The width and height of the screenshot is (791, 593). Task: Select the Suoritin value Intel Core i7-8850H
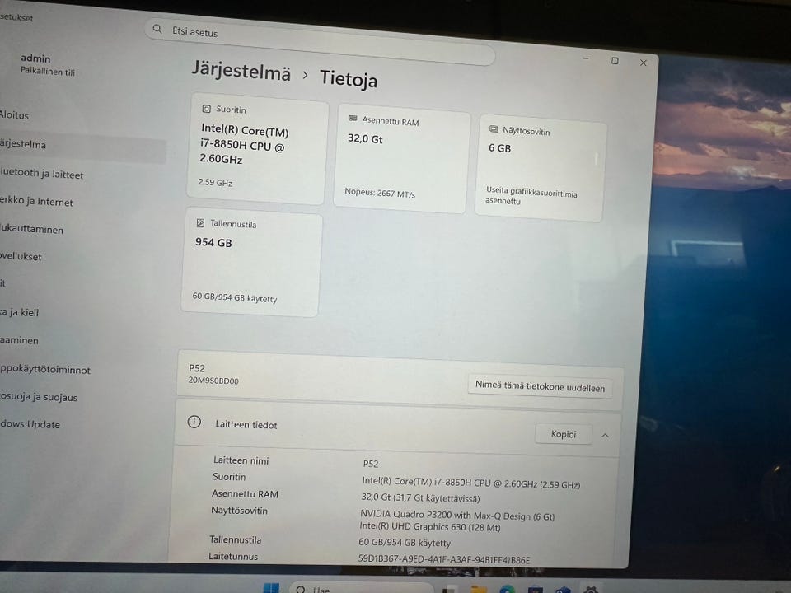click(471, 483)
